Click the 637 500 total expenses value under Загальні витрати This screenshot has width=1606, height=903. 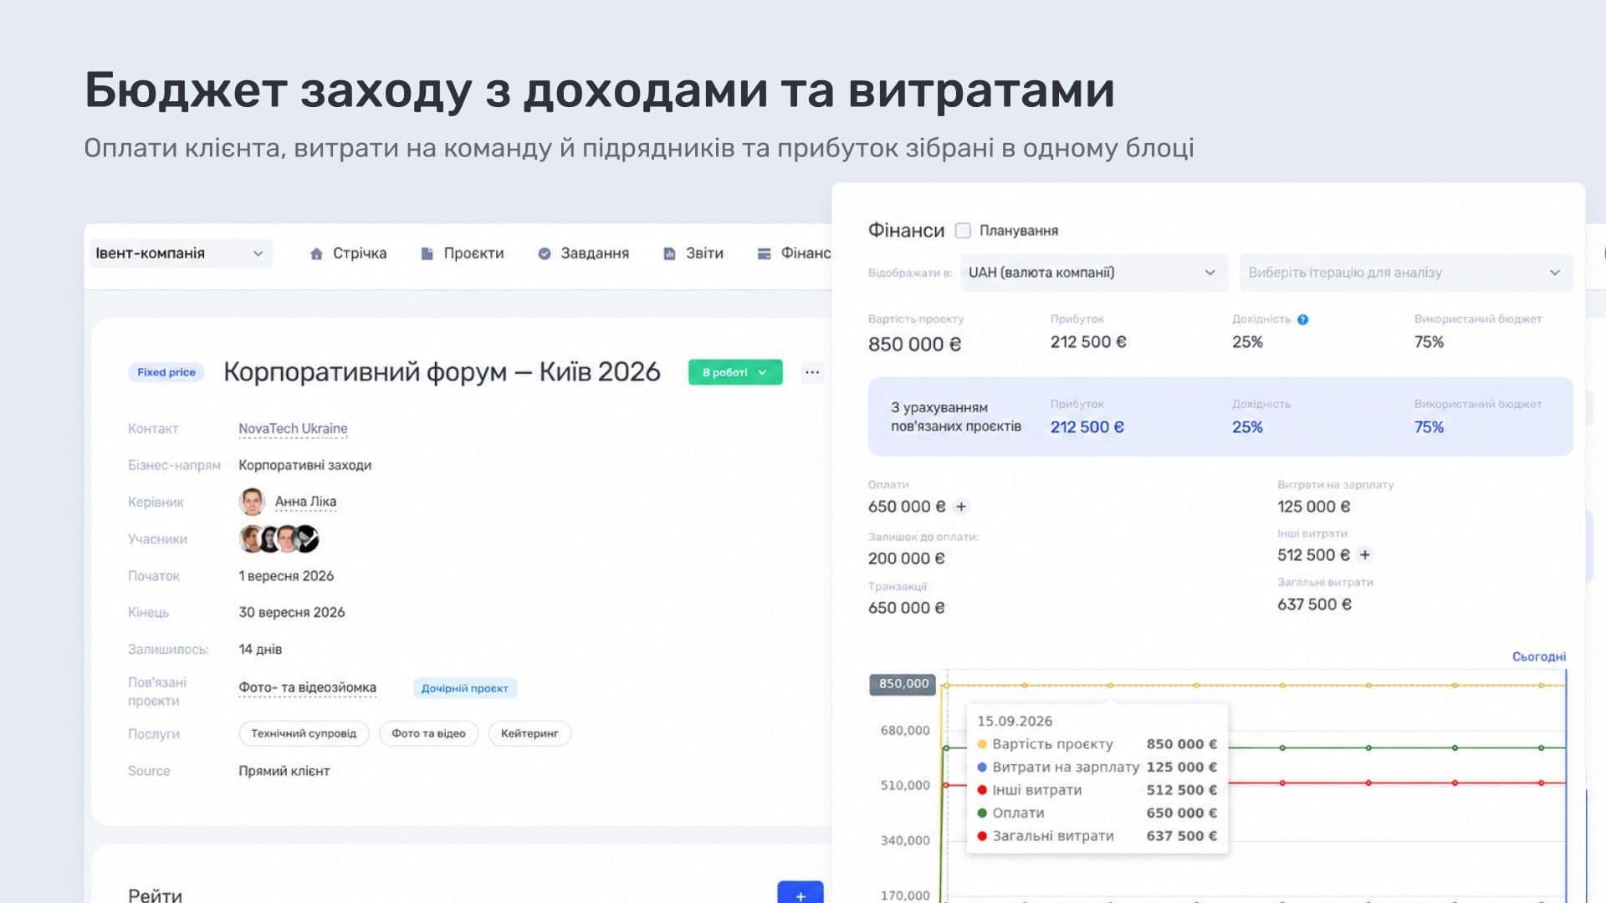(x=1314, y=605)
